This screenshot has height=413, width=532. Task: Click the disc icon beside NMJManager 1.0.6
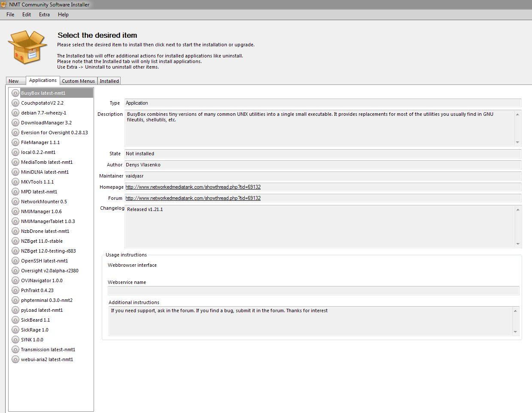pyautogui.click(x=15, y=211)
